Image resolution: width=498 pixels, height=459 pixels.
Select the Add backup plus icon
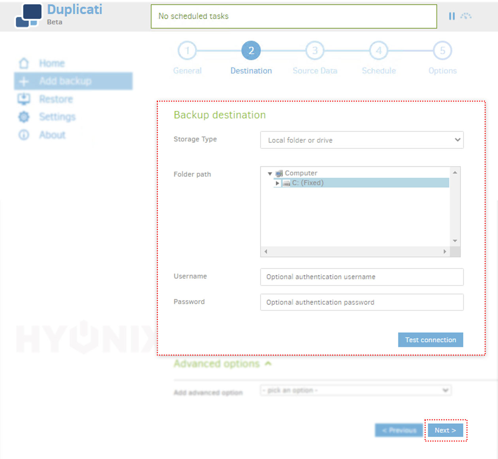[x=24, y=81]
